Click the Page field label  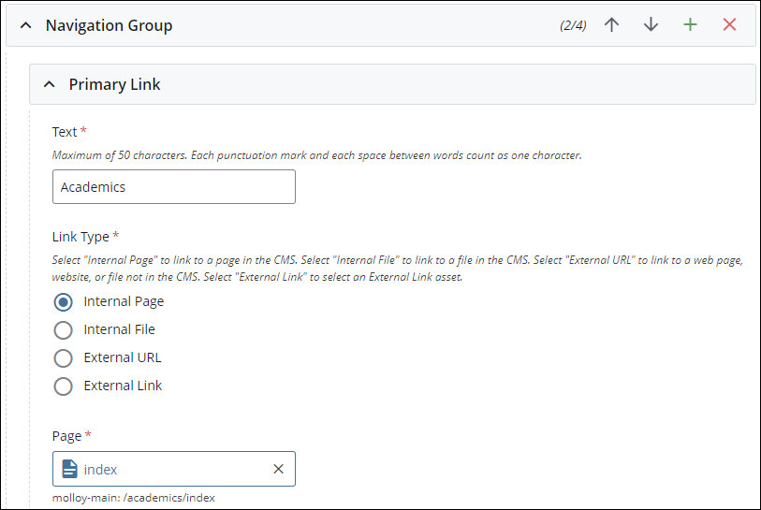pyautogui.click(x=67, y=436)
